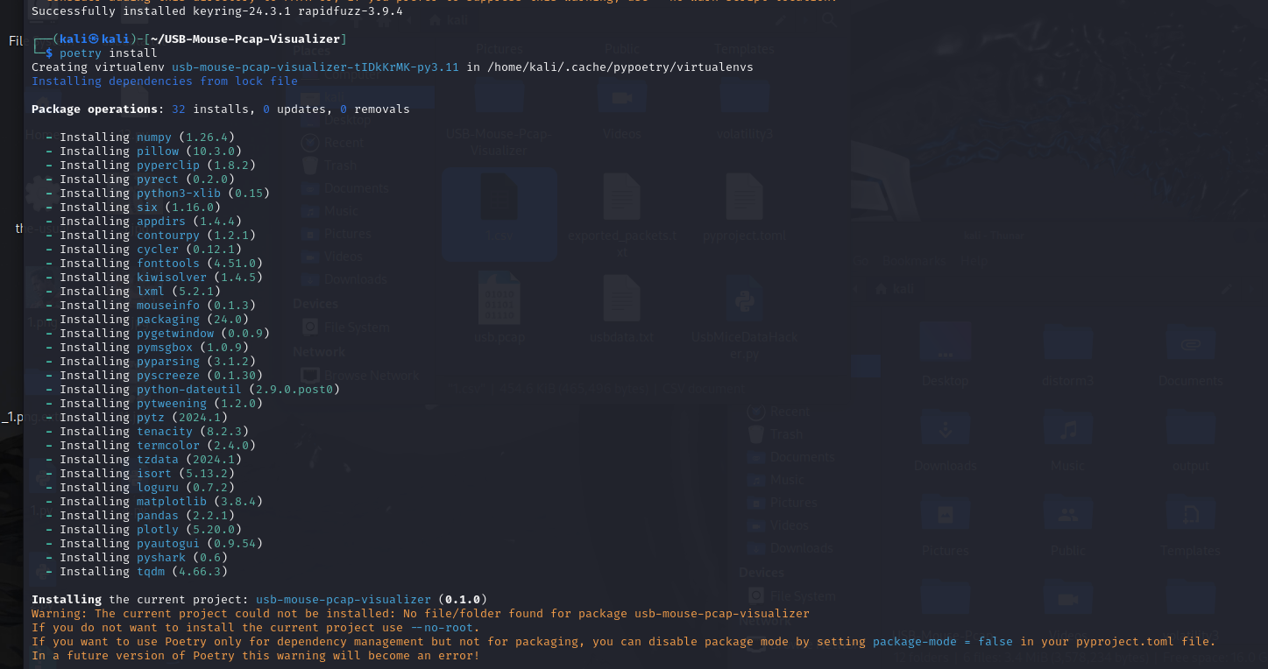This screenshot has height=669, width=1268.
Task: Click 'Installing matplotlib (3.8.4)' terminal line
Action: [154, 502]
